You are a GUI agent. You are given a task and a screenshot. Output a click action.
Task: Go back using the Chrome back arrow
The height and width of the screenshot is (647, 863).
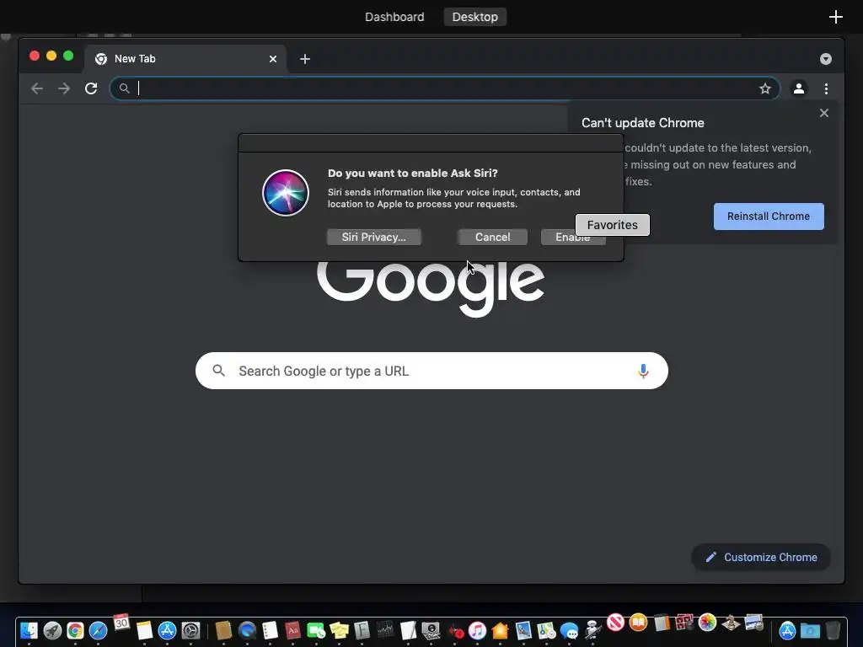[37, 88]
